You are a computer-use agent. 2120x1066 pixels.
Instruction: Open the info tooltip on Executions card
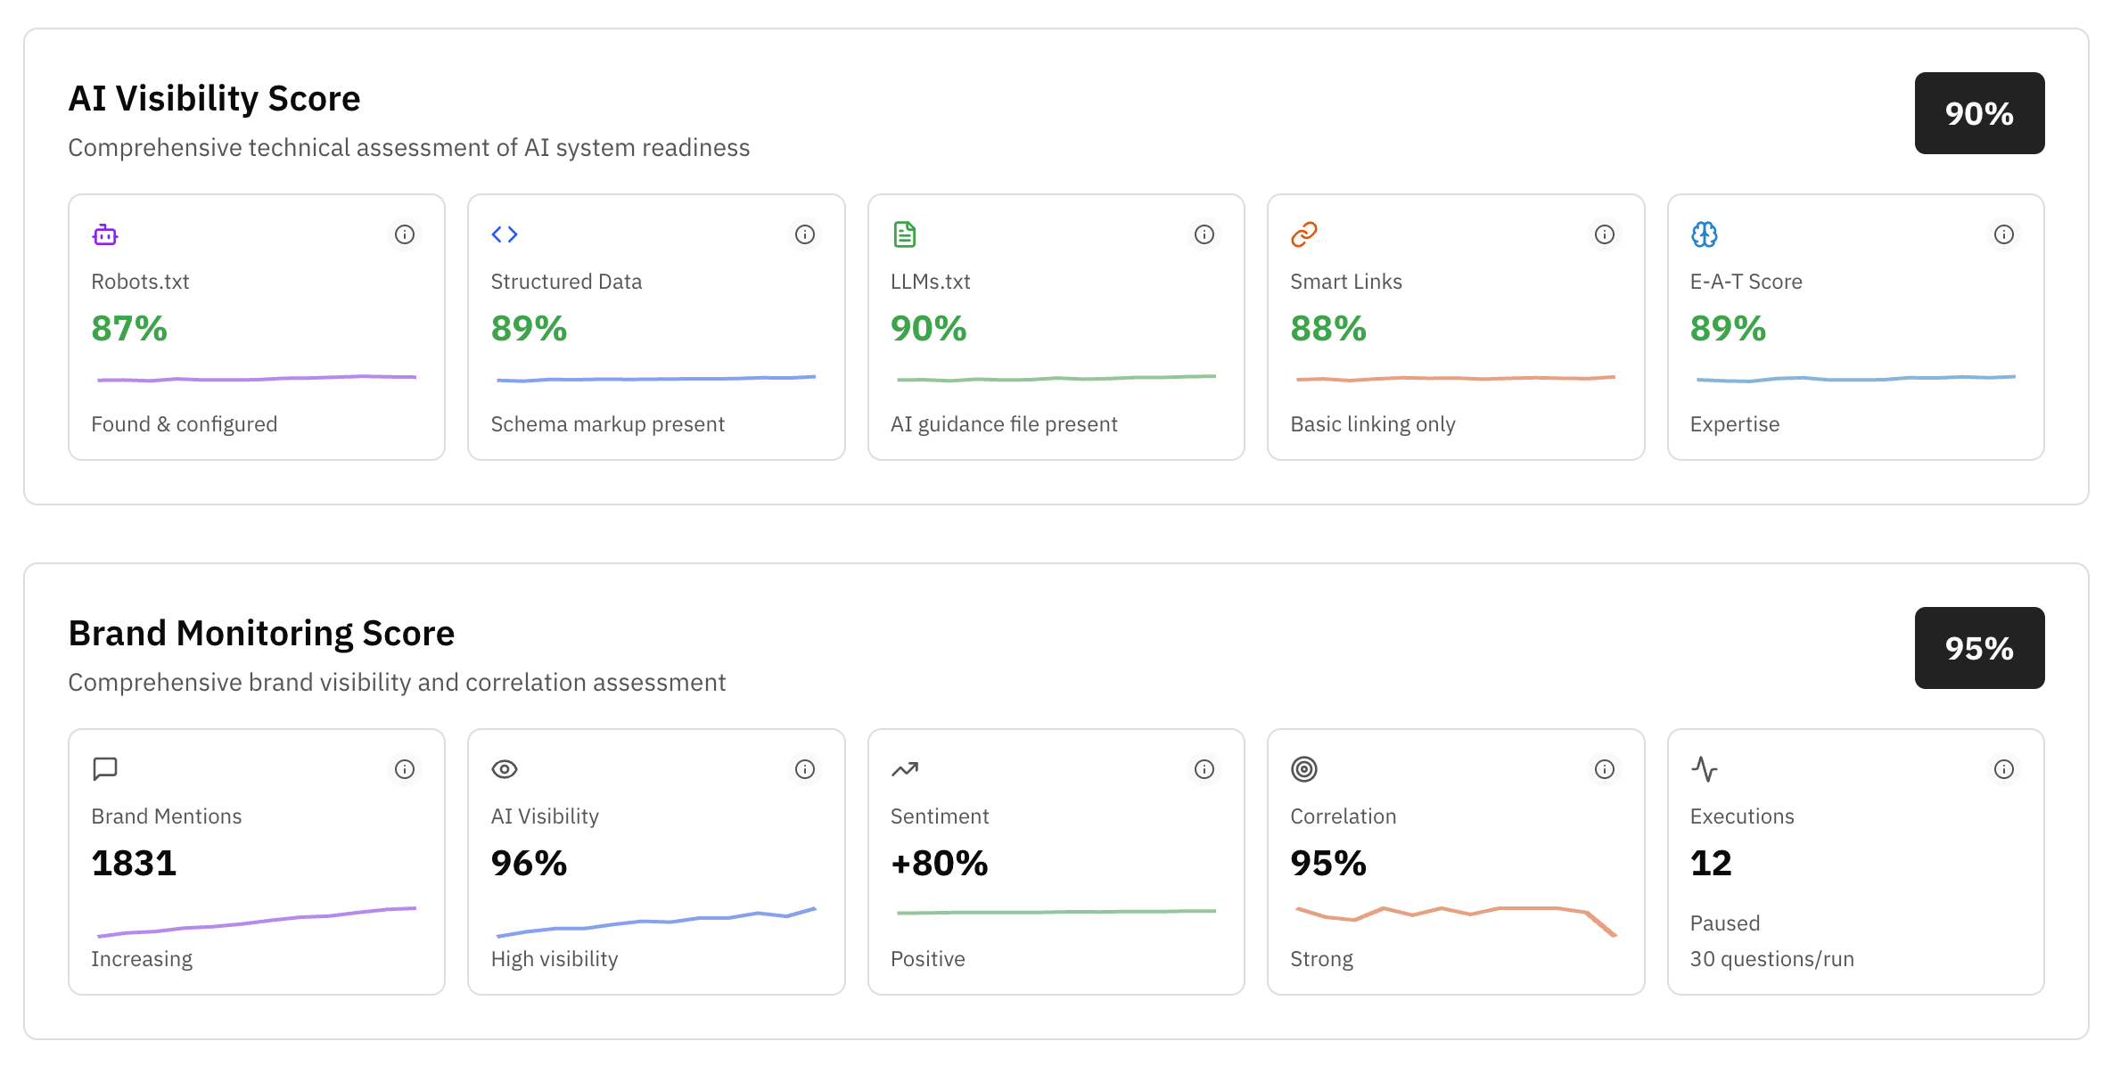pyautogui.click(x=2003, y=768)
